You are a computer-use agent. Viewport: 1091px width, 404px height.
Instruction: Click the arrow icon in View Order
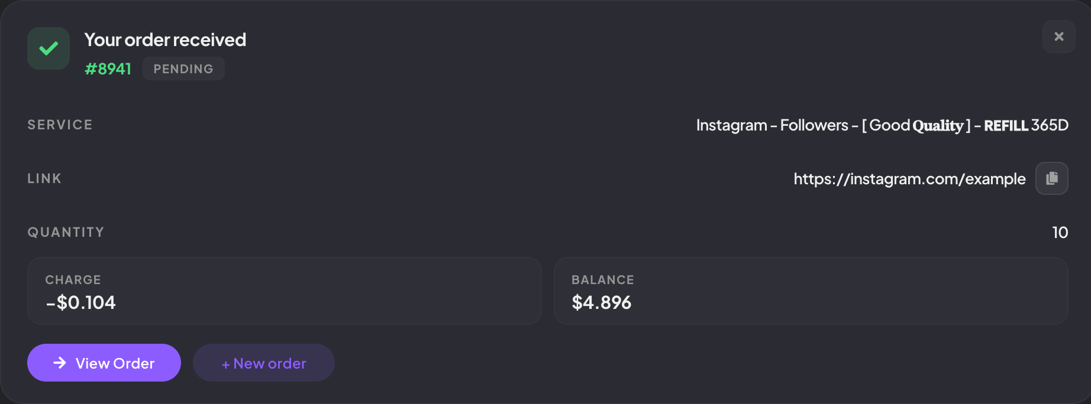click(60, 363)
